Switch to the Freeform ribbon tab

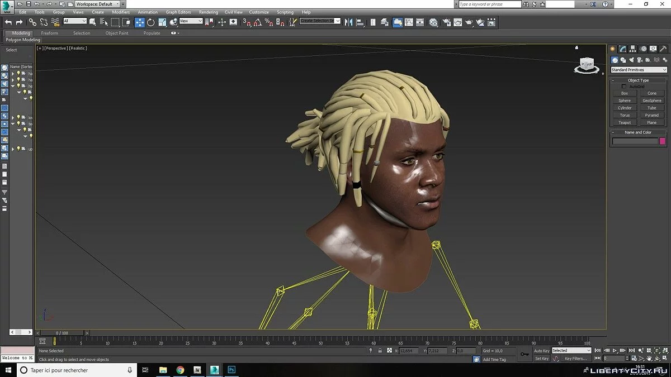49,33
